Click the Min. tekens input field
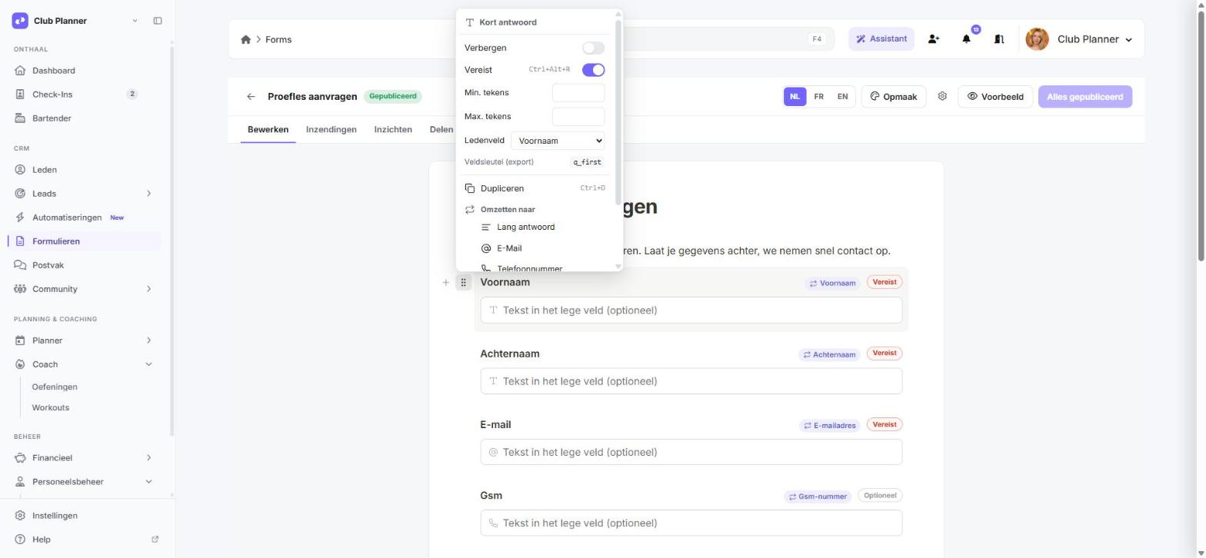Screen dimensions: 1206x558 (x=578, y=93)
